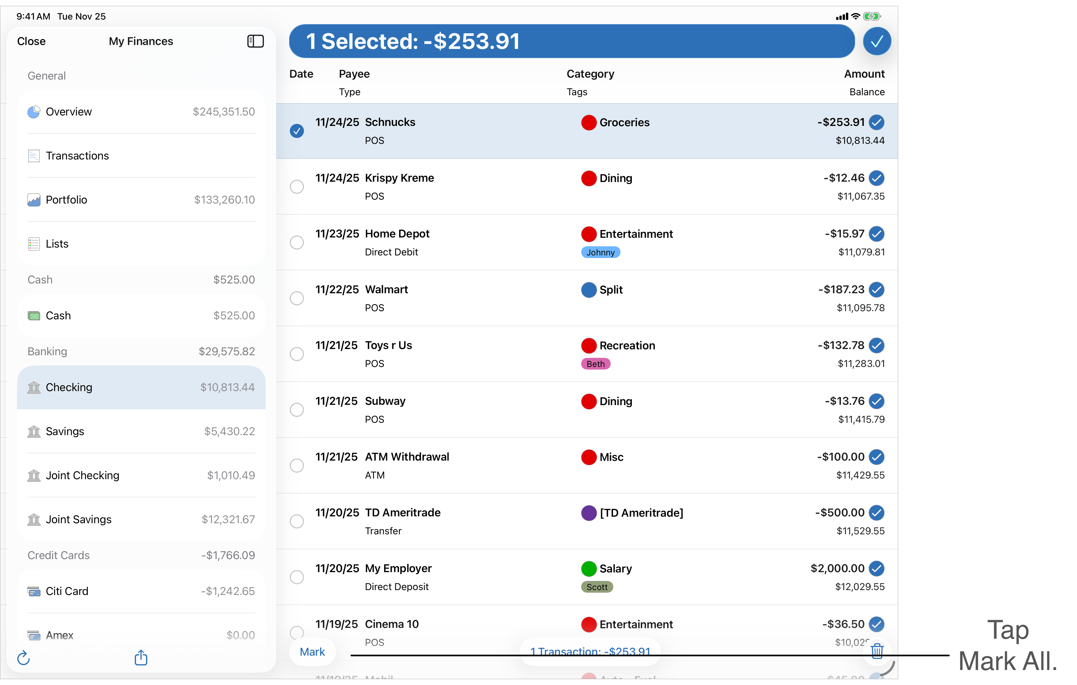Select the Krispy Kreme selection circle
Screen dimensions: 1077x685
click(297, 187)
